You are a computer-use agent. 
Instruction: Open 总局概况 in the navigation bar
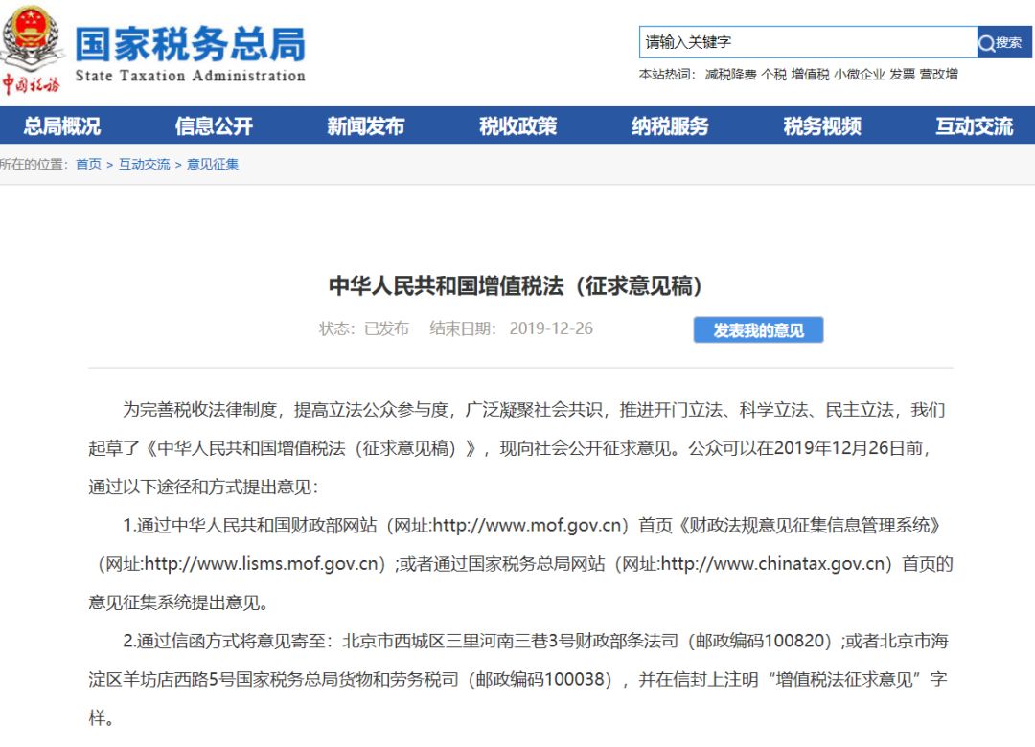[x=62, y=126]
